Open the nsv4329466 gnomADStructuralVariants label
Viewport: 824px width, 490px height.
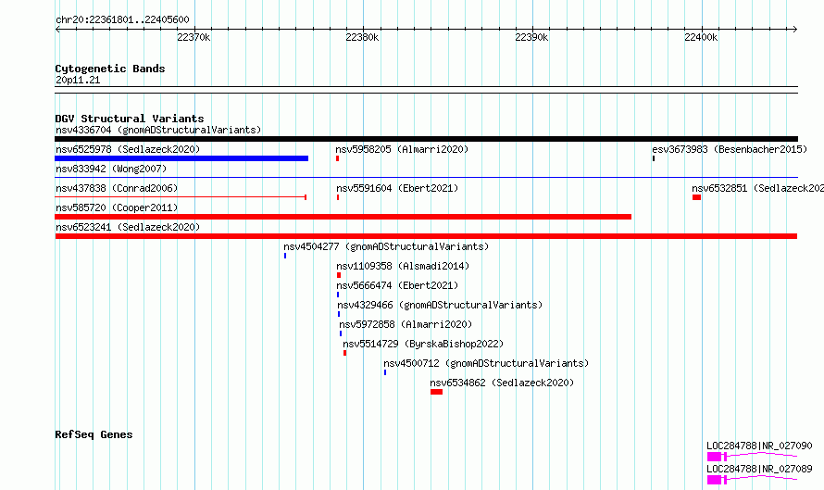tap(440, 305)
